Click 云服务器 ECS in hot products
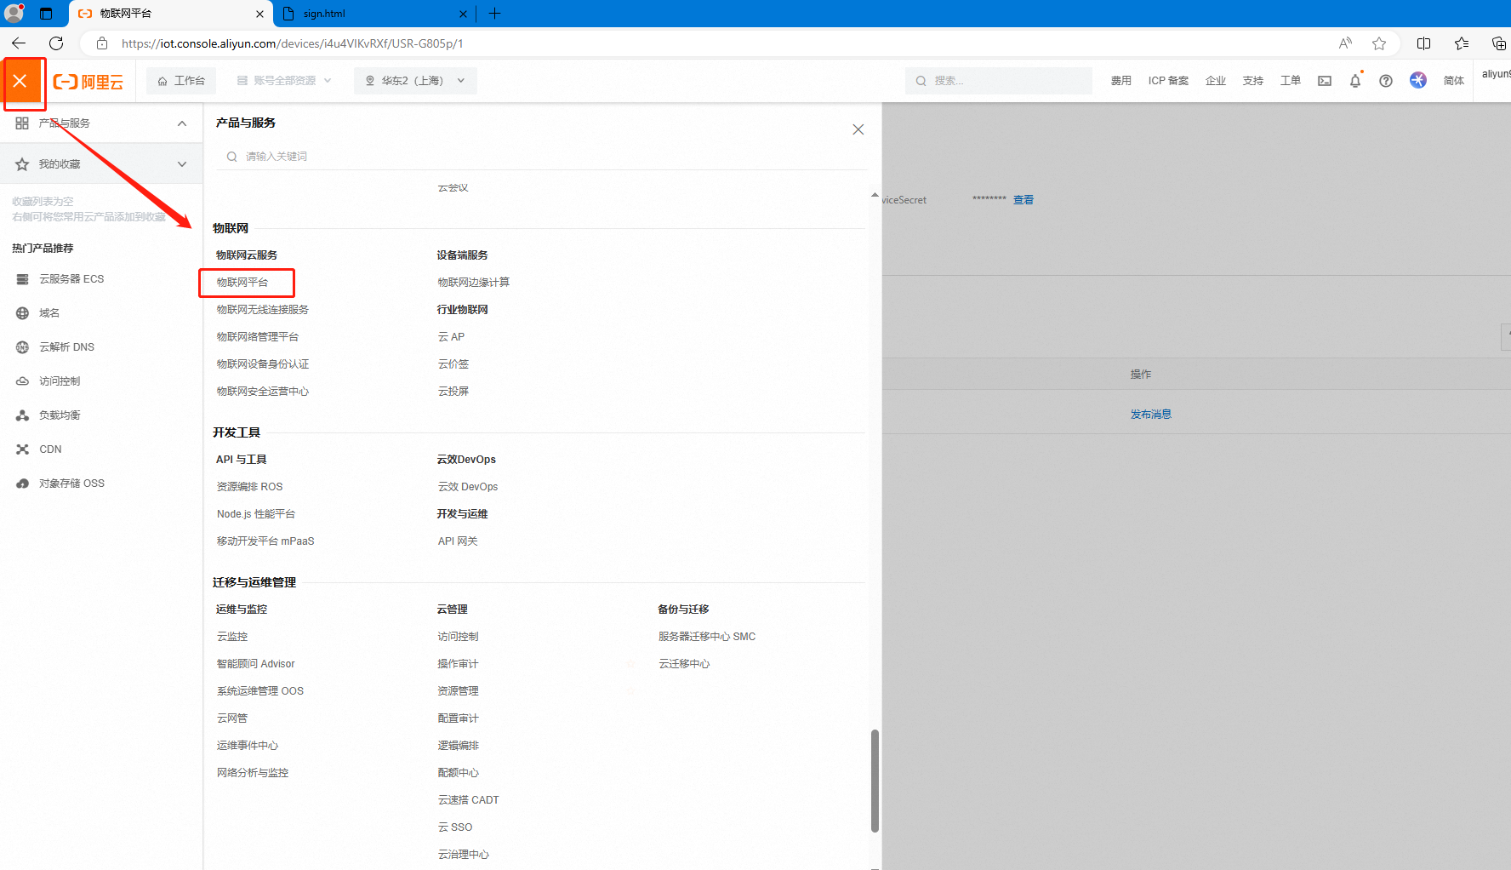 (x=71, y=279)
